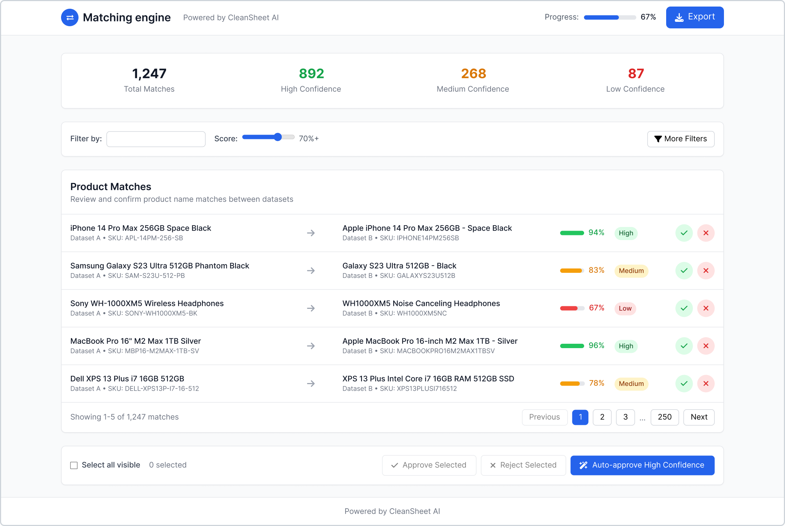The height and width of the screenshot is (526, 785).
Task: Approve the MacBook Pro 16" match
Action: coord(684,346)
